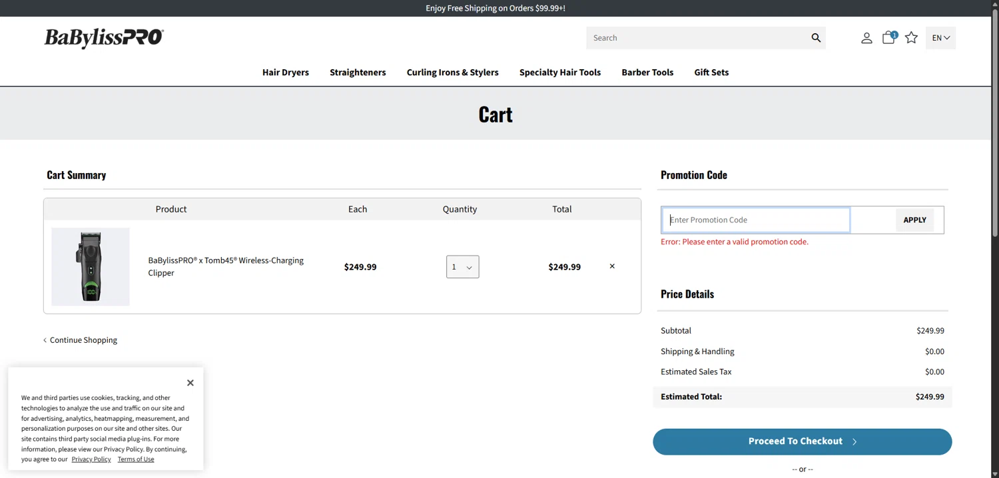Viewport: 999px width, 478px height.
Task: Click the Each price $249.99
Action: pyautogui.click(x=360, y=267)
